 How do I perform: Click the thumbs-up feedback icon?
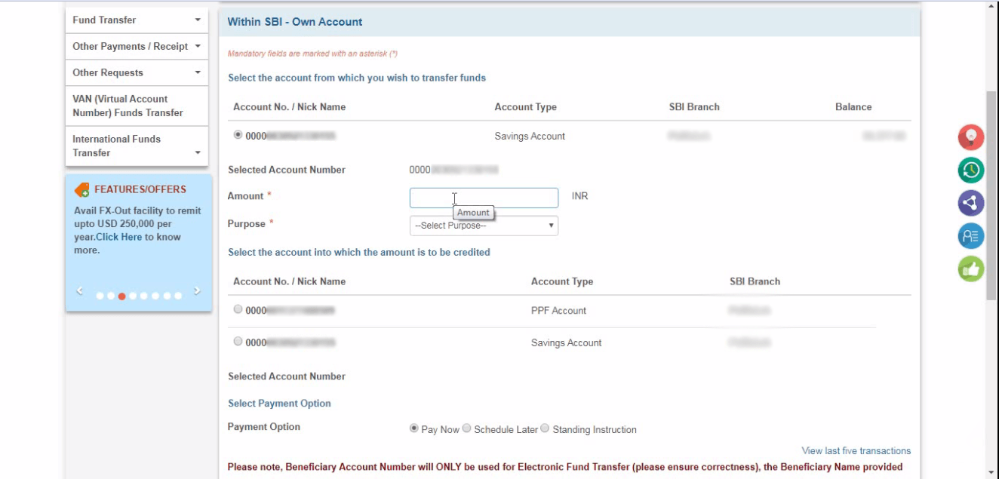971,268
